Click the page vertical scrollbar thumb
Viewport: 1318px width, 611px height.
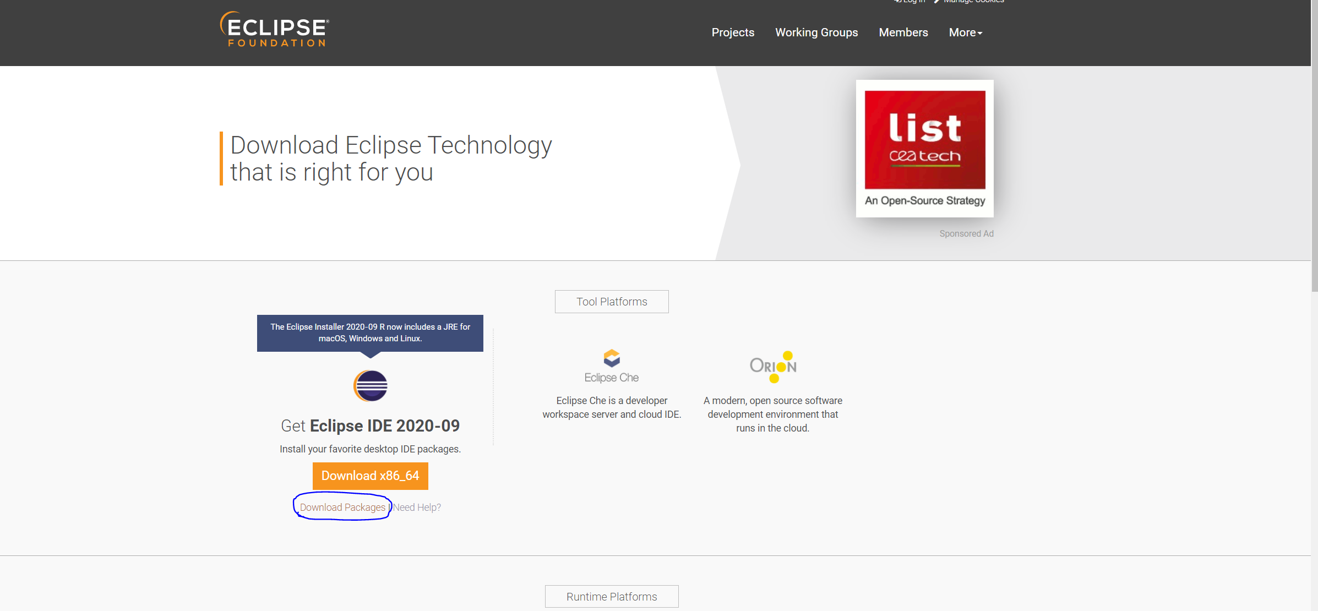1314,146
